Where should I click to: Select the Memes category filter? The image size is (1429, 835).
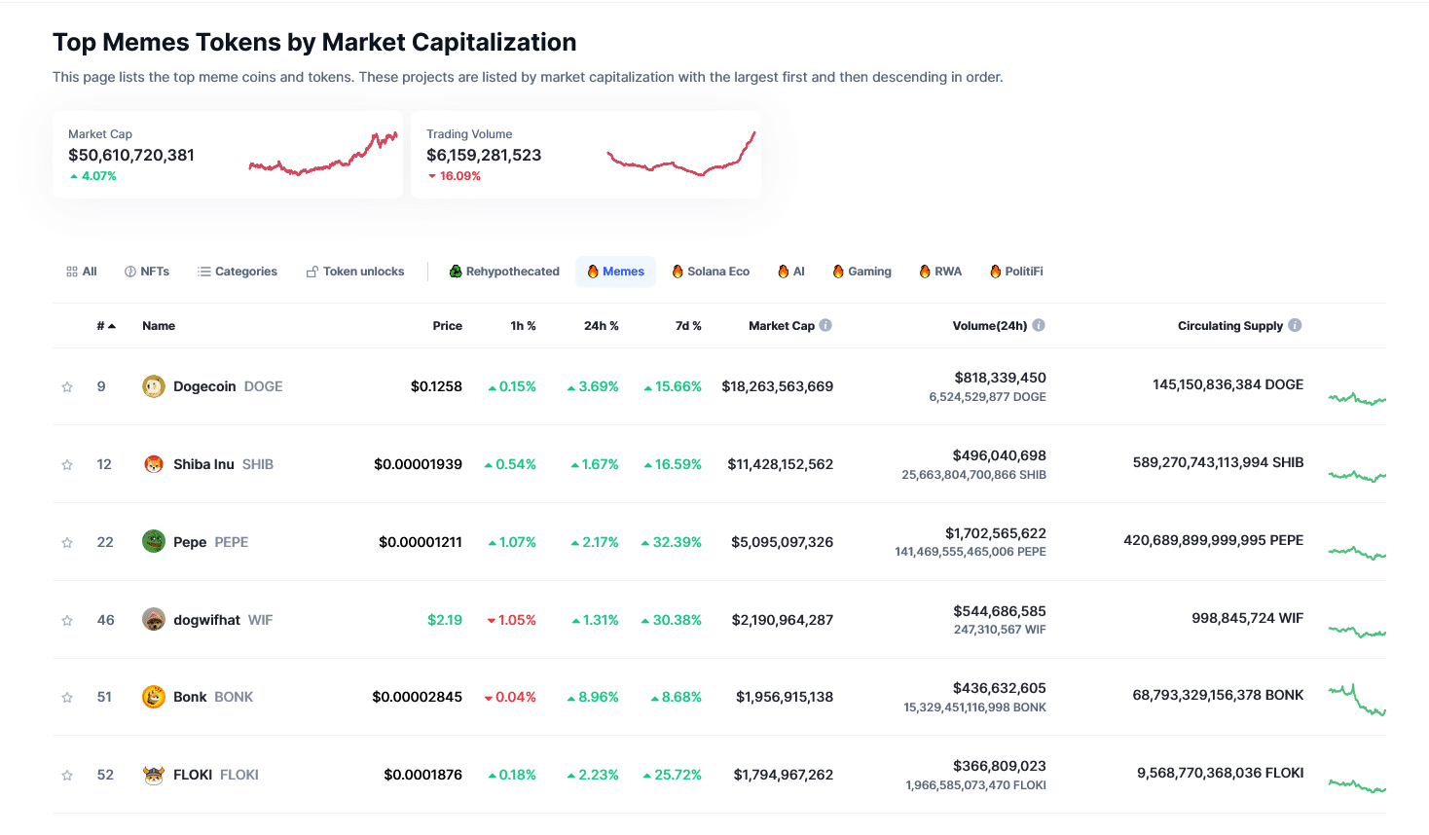(616, 272)
